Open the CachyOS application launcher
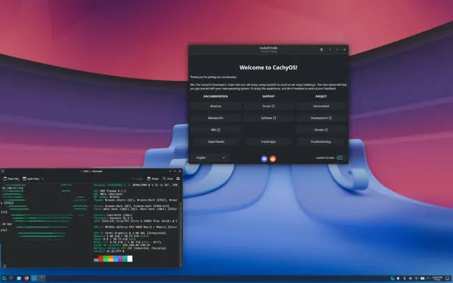 pyautogui.click(x=4, y=278)
